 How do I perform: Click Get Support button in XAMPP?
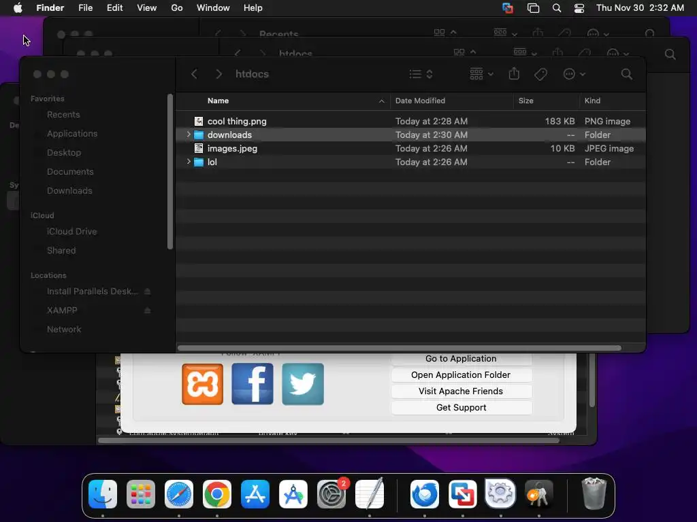coord(461,408)
